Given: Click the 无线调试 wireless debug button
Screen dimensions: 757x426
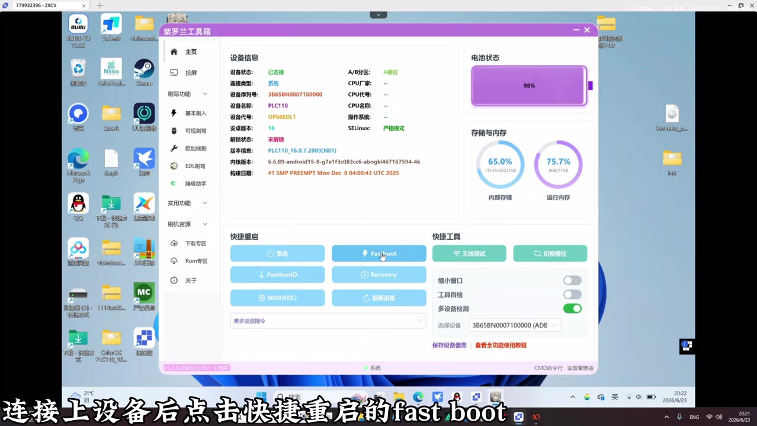Looking at the screenshot, I should [x=469, y=253].
